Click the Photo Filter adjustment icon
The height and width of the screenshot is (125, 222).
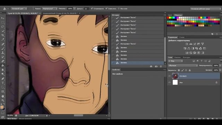pos(197,49)
